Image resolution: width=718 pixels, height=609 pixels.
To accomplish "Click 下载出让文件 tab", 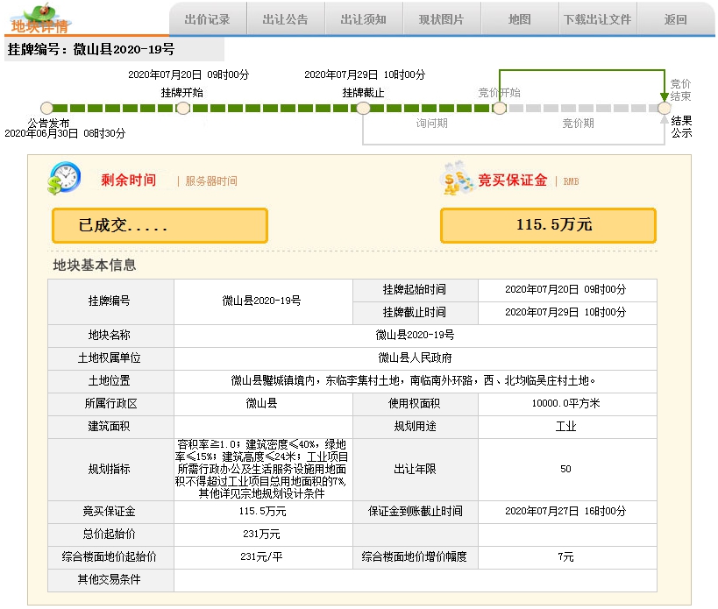I will click(x=598, y=19).
